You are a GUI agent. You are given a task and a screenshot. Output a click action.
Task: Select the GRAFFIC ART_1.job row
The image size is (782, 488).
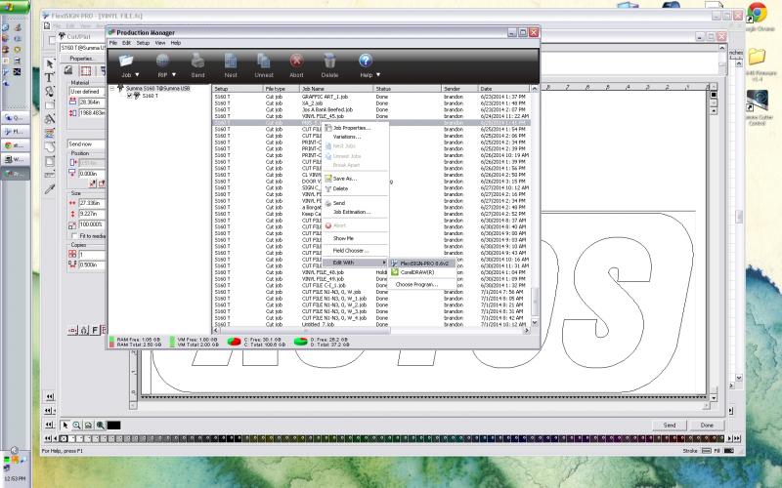pos(371,97)
